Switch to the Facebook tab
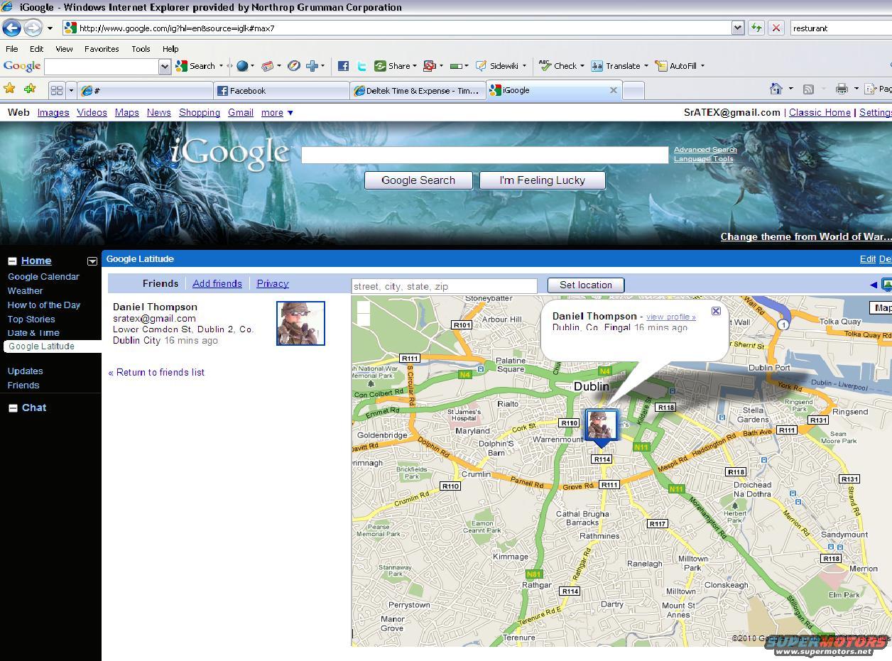 point(281,90)
